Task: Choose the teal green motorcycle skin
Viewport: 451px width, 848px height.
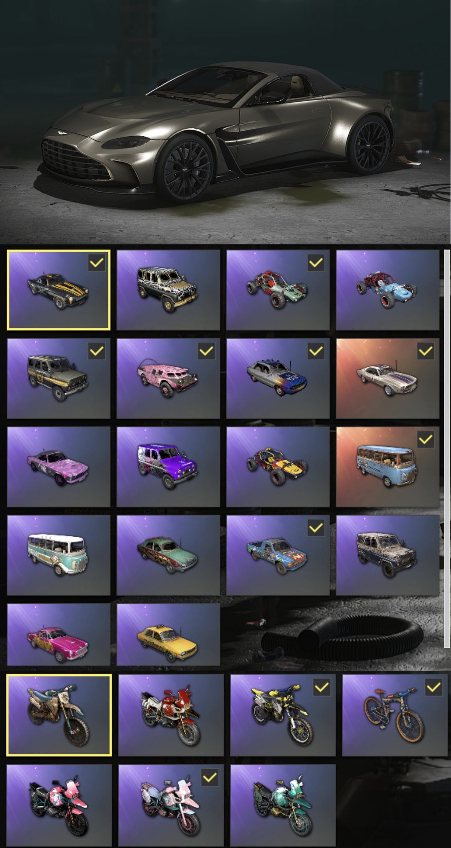Action: (283, 805)
